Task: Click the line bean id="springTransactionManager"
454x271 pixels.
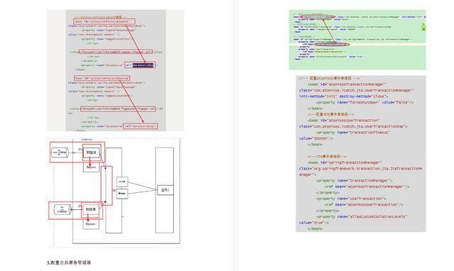Action: (x=345, y=162)
